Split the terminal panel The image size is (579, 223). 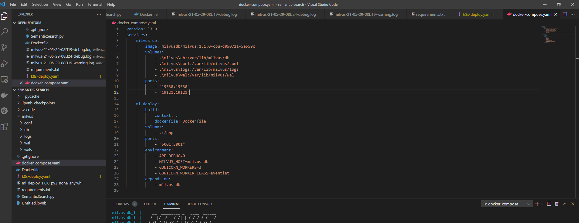549,204
